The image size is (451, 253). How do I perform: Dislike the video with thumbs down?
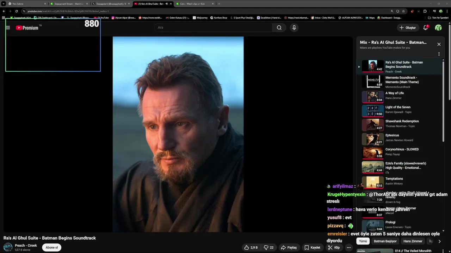click(x=269, y=247)
